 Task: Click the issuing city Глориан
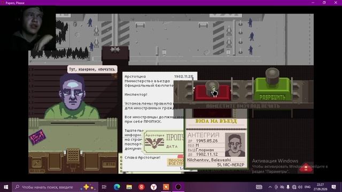[x=205, y=150]
